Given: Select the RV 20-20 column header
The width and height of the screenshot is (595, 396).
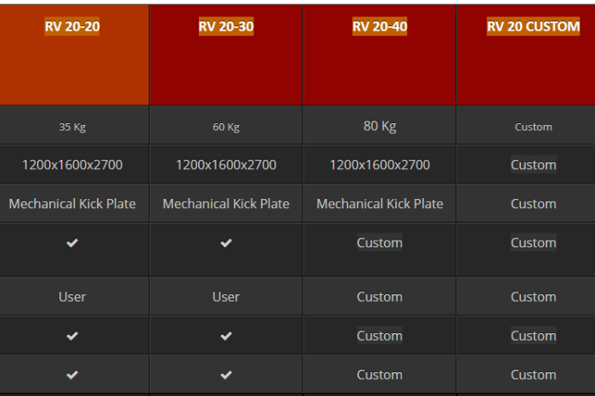Looking at the screenshot, I should click(72, 26).
